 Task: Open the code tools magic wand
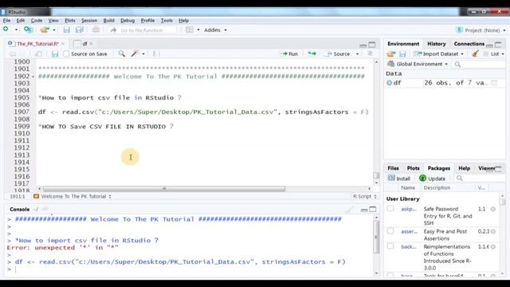[135, 53]
